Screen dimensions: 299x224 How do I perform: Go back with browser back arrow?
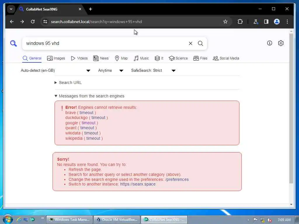(12, 22)
